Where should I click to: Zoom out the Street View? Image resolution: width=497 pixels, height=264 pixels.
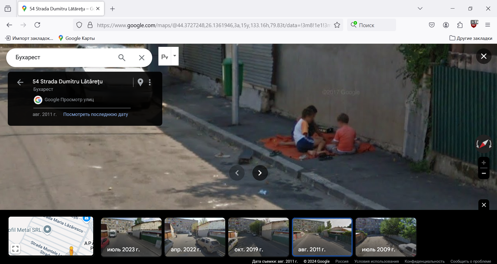(x=484, y=173)
